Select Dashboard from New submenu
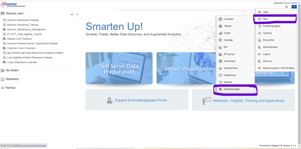301x149 pixels. point(235,61)
